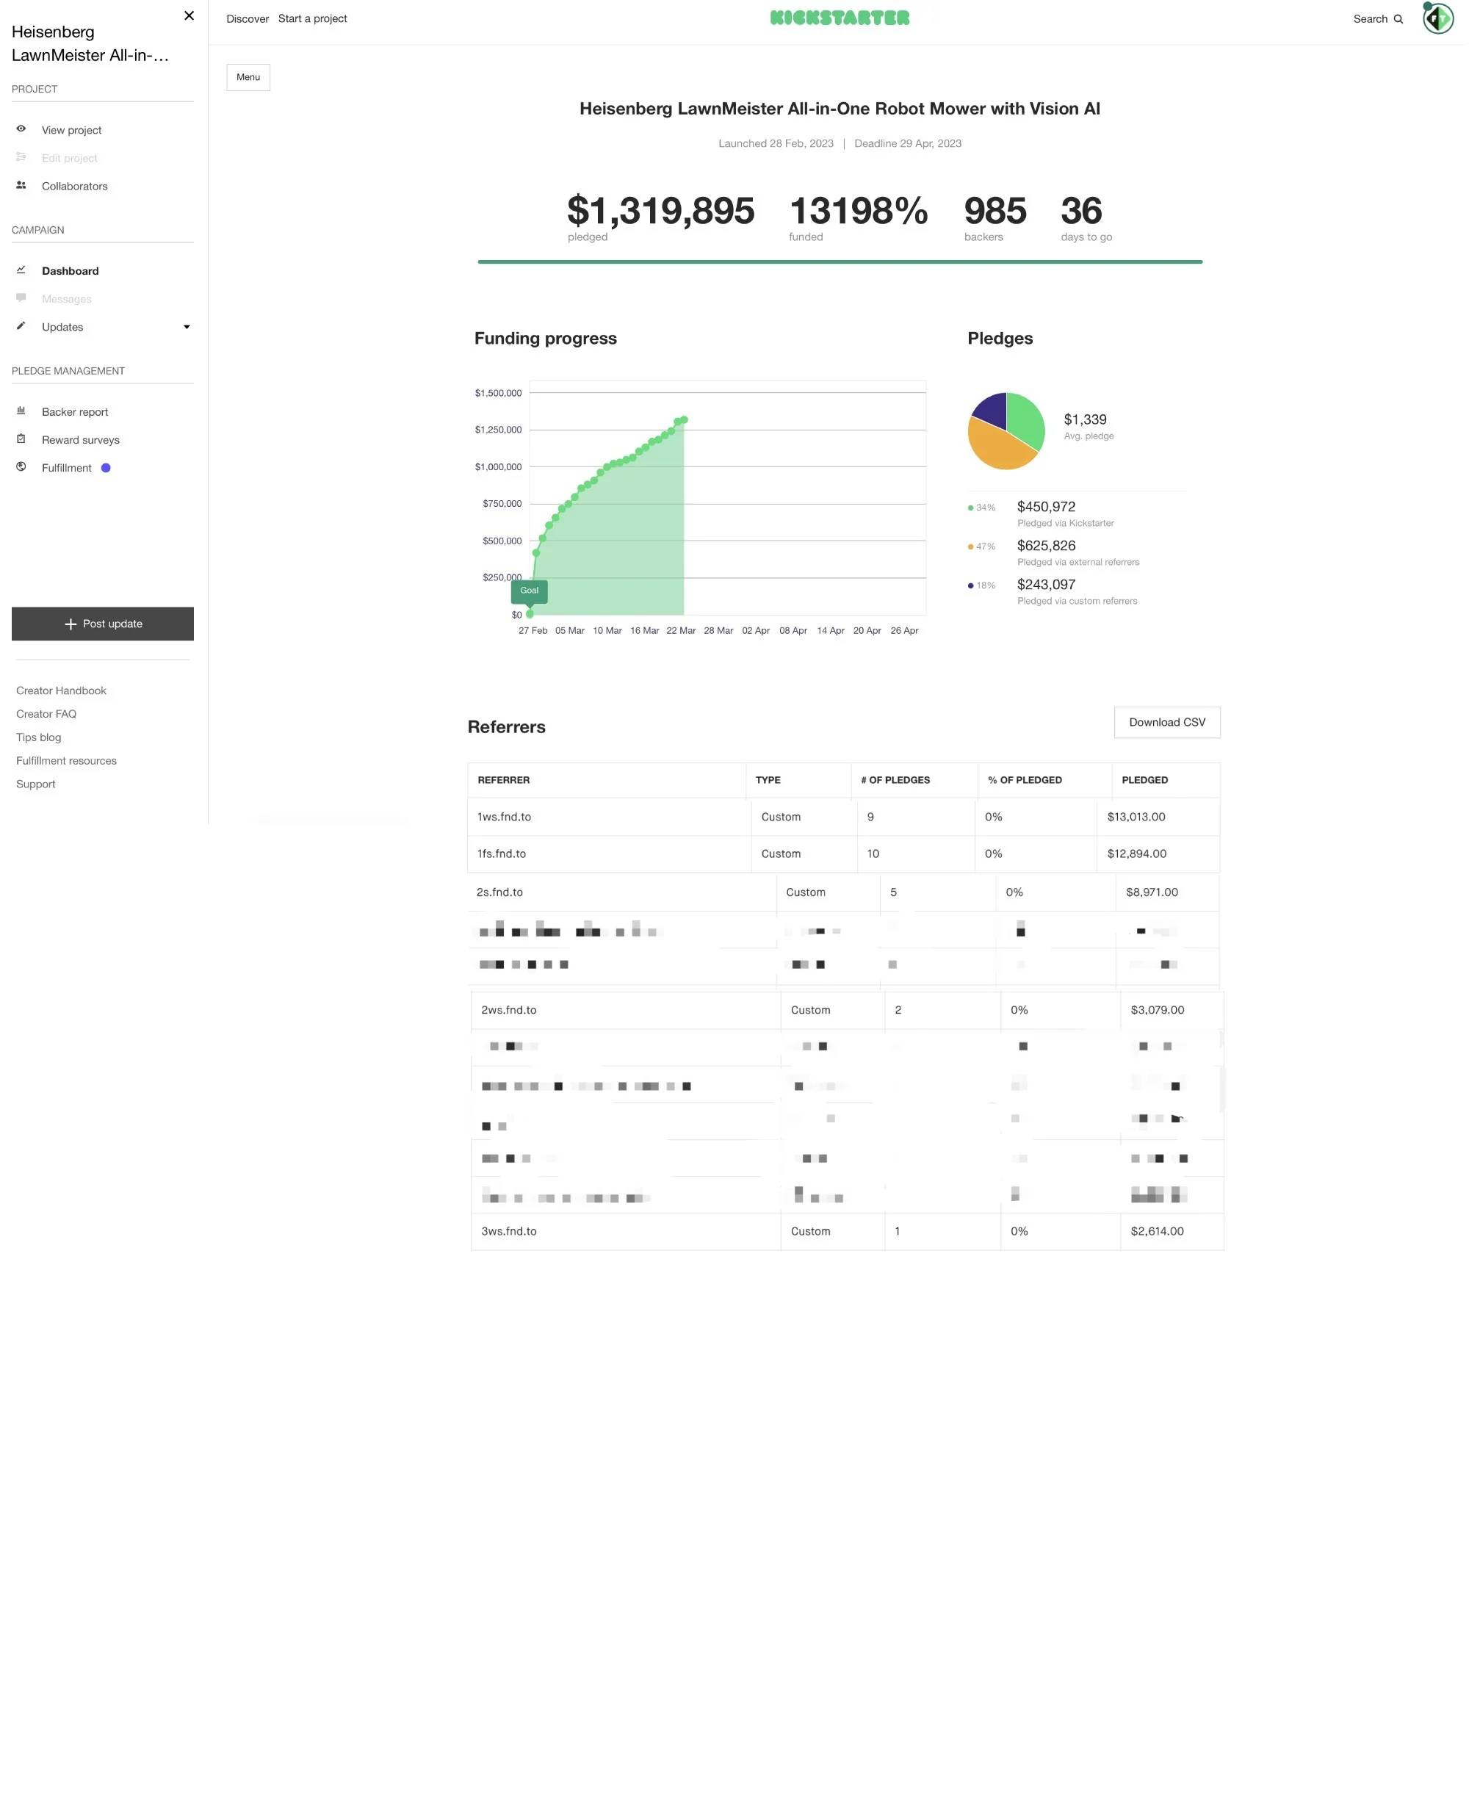Open View project in sidebar
This screenshot has width=1469, height=1804.
click(x=72, y=130)
